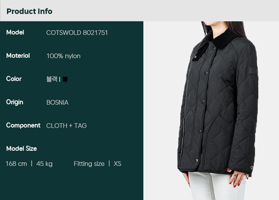This screenshot has width=279, height=200.
Task: Click the Material label
Action: [x=18, y=55]
